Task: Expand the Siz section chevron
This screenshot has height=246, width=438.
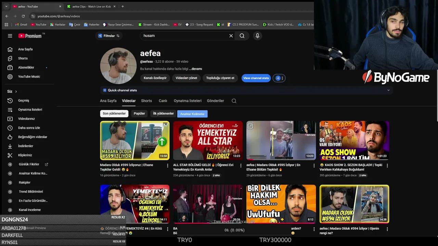Action: click(16, 92)
